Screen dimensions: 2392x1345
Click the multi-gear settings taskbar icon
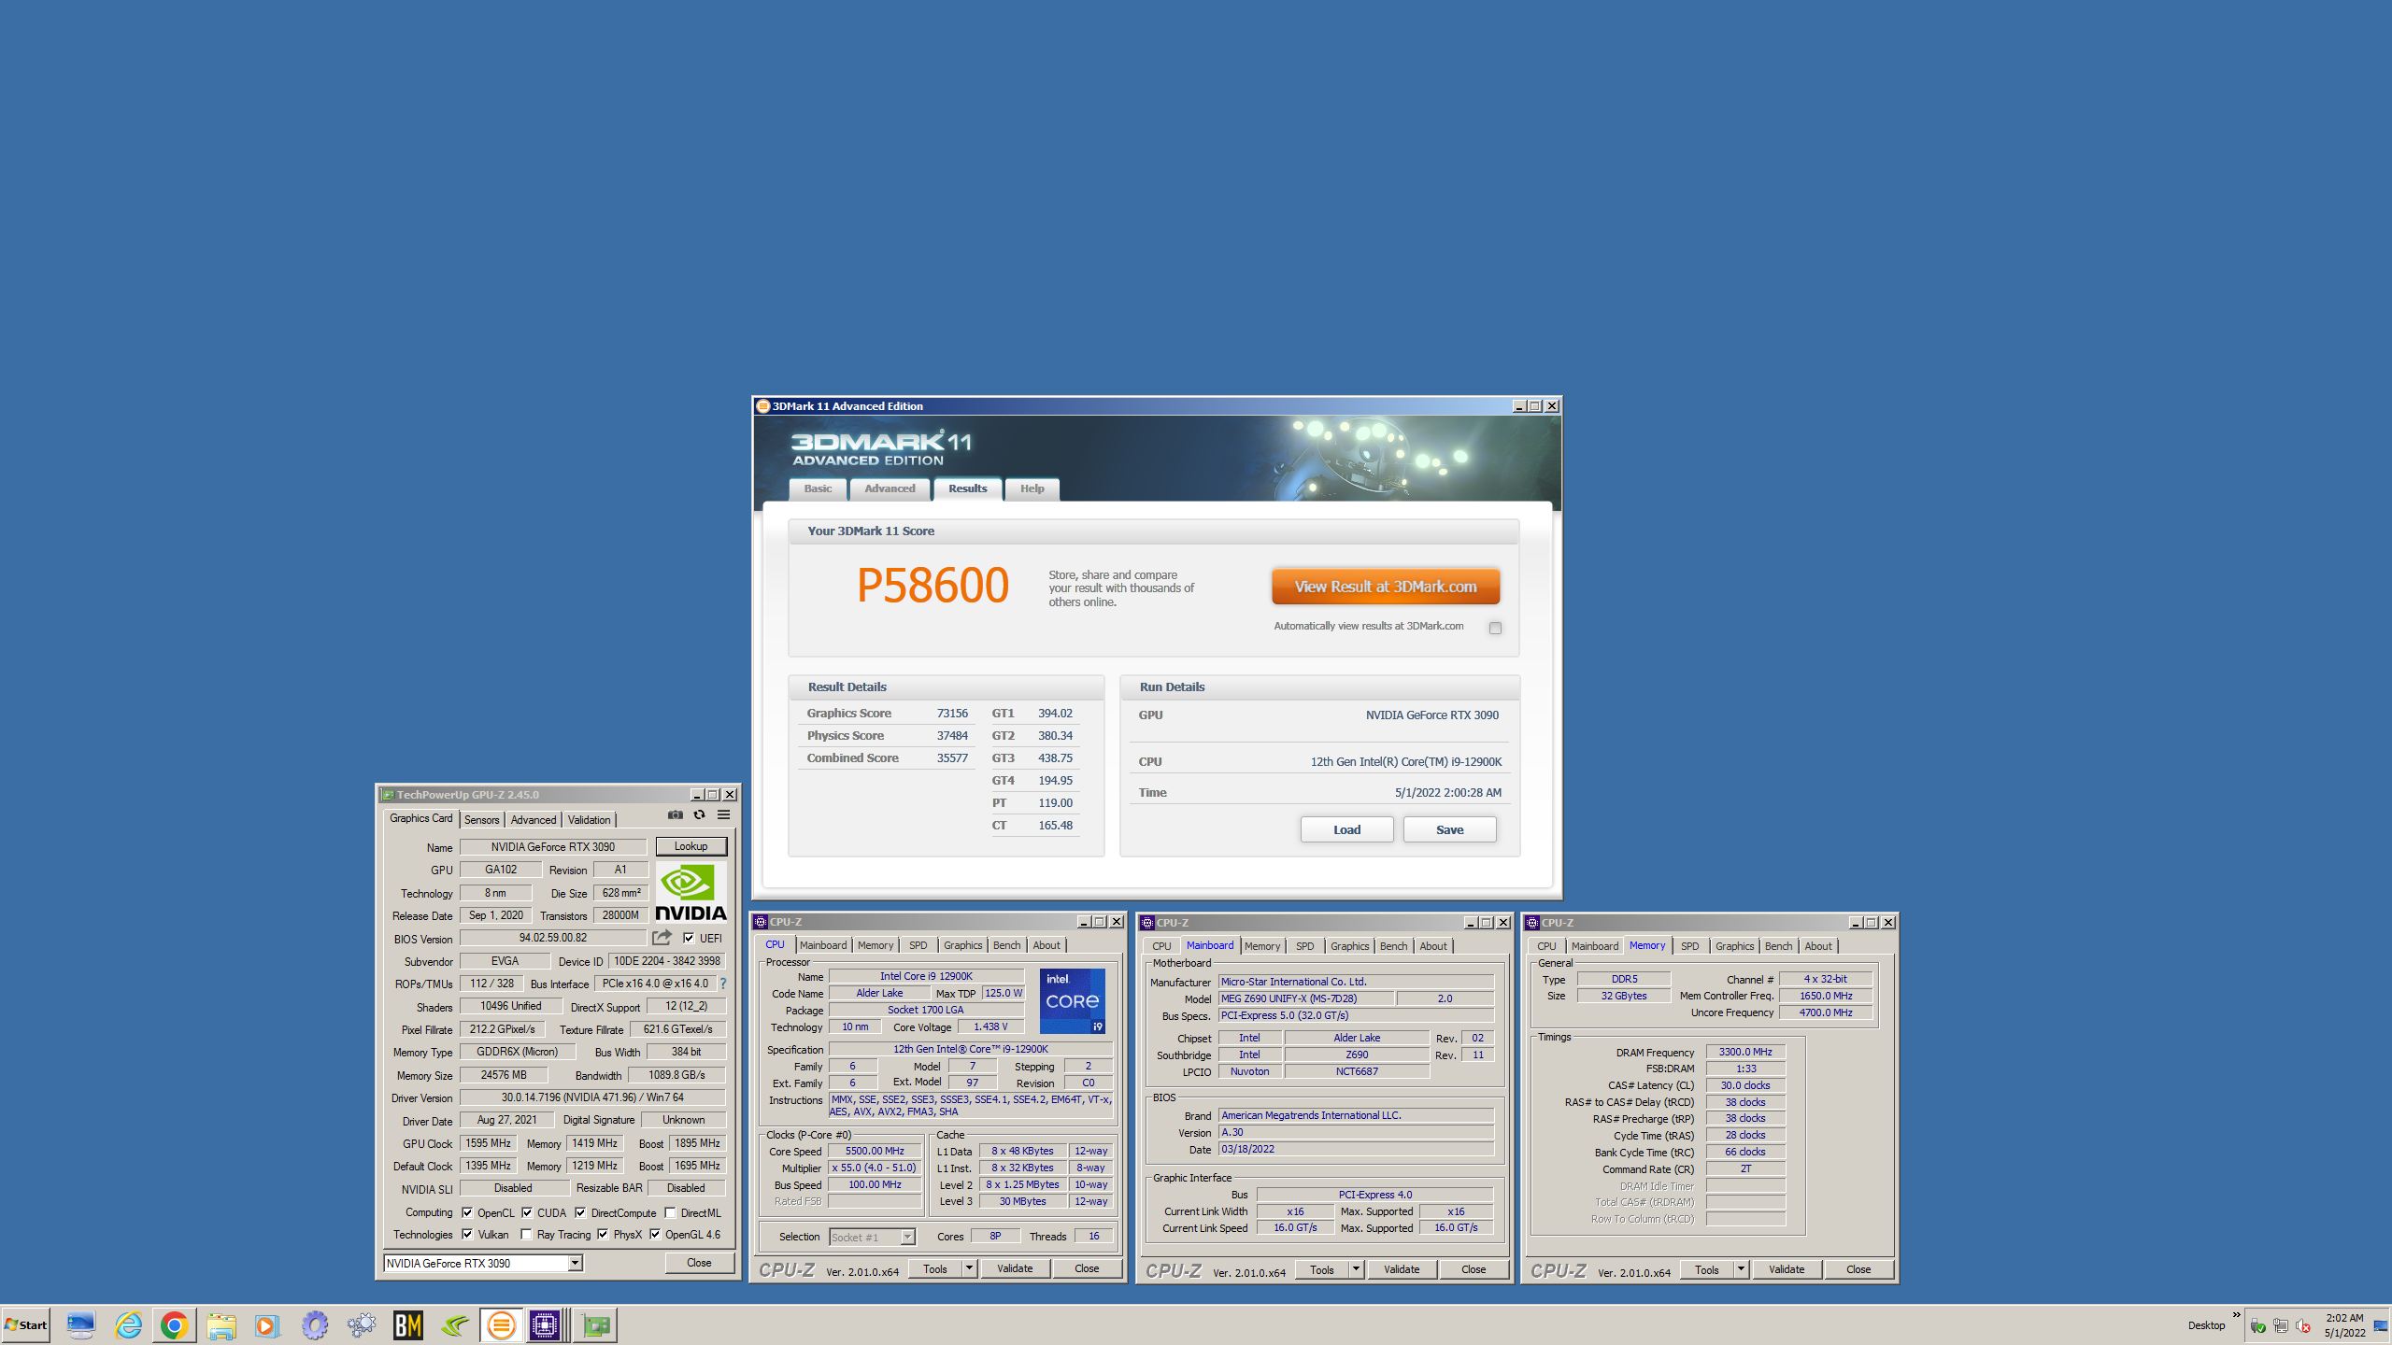(362, 1324)
